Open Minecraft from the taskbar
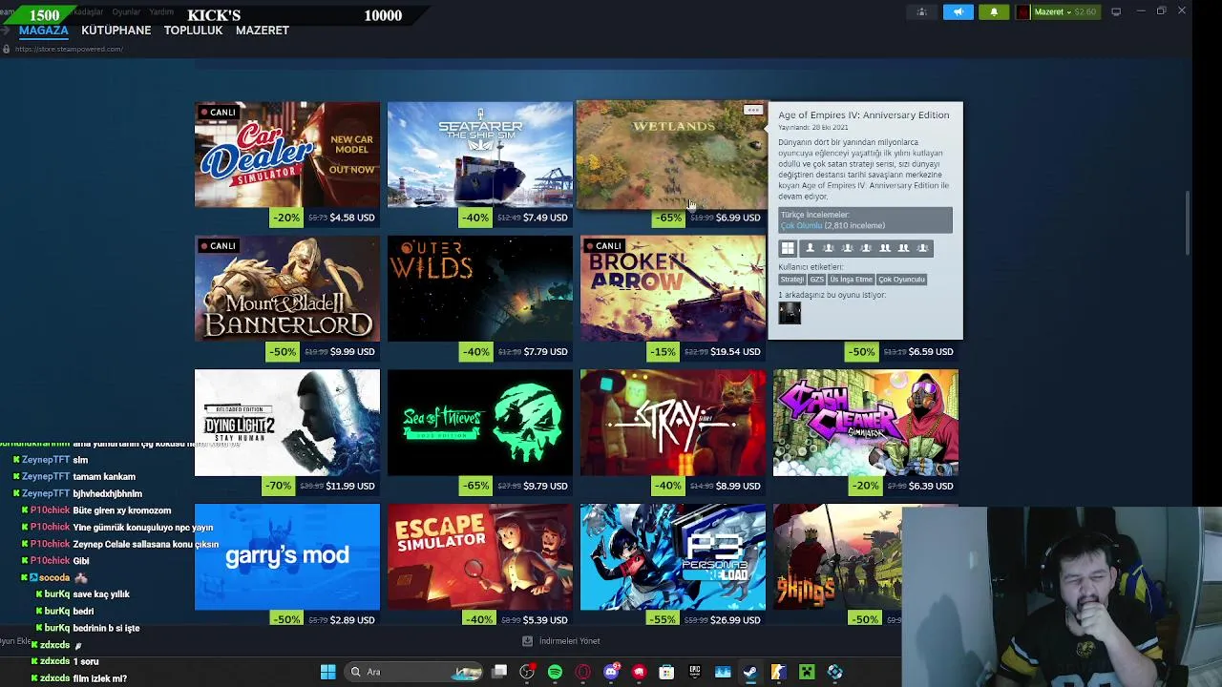The width and height of the screenshot is (1222, 687). [x=807, y=672]
